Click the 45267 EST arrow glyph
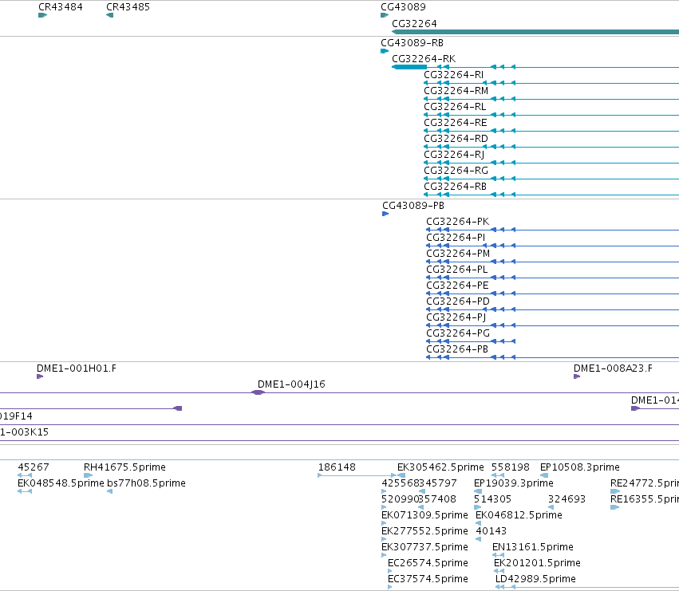 [25, 475]
